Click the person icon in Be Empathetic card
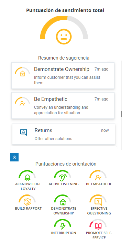Image resolution: width=131 pixels, height=243 pixels. tap(22, 103)
